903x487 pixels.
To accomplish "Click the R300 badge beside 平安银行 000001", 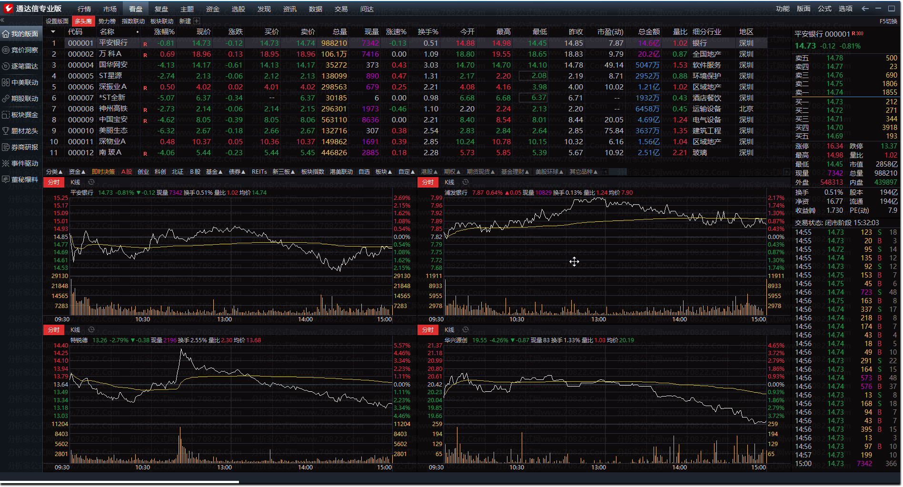I will (x=857, y=33).
